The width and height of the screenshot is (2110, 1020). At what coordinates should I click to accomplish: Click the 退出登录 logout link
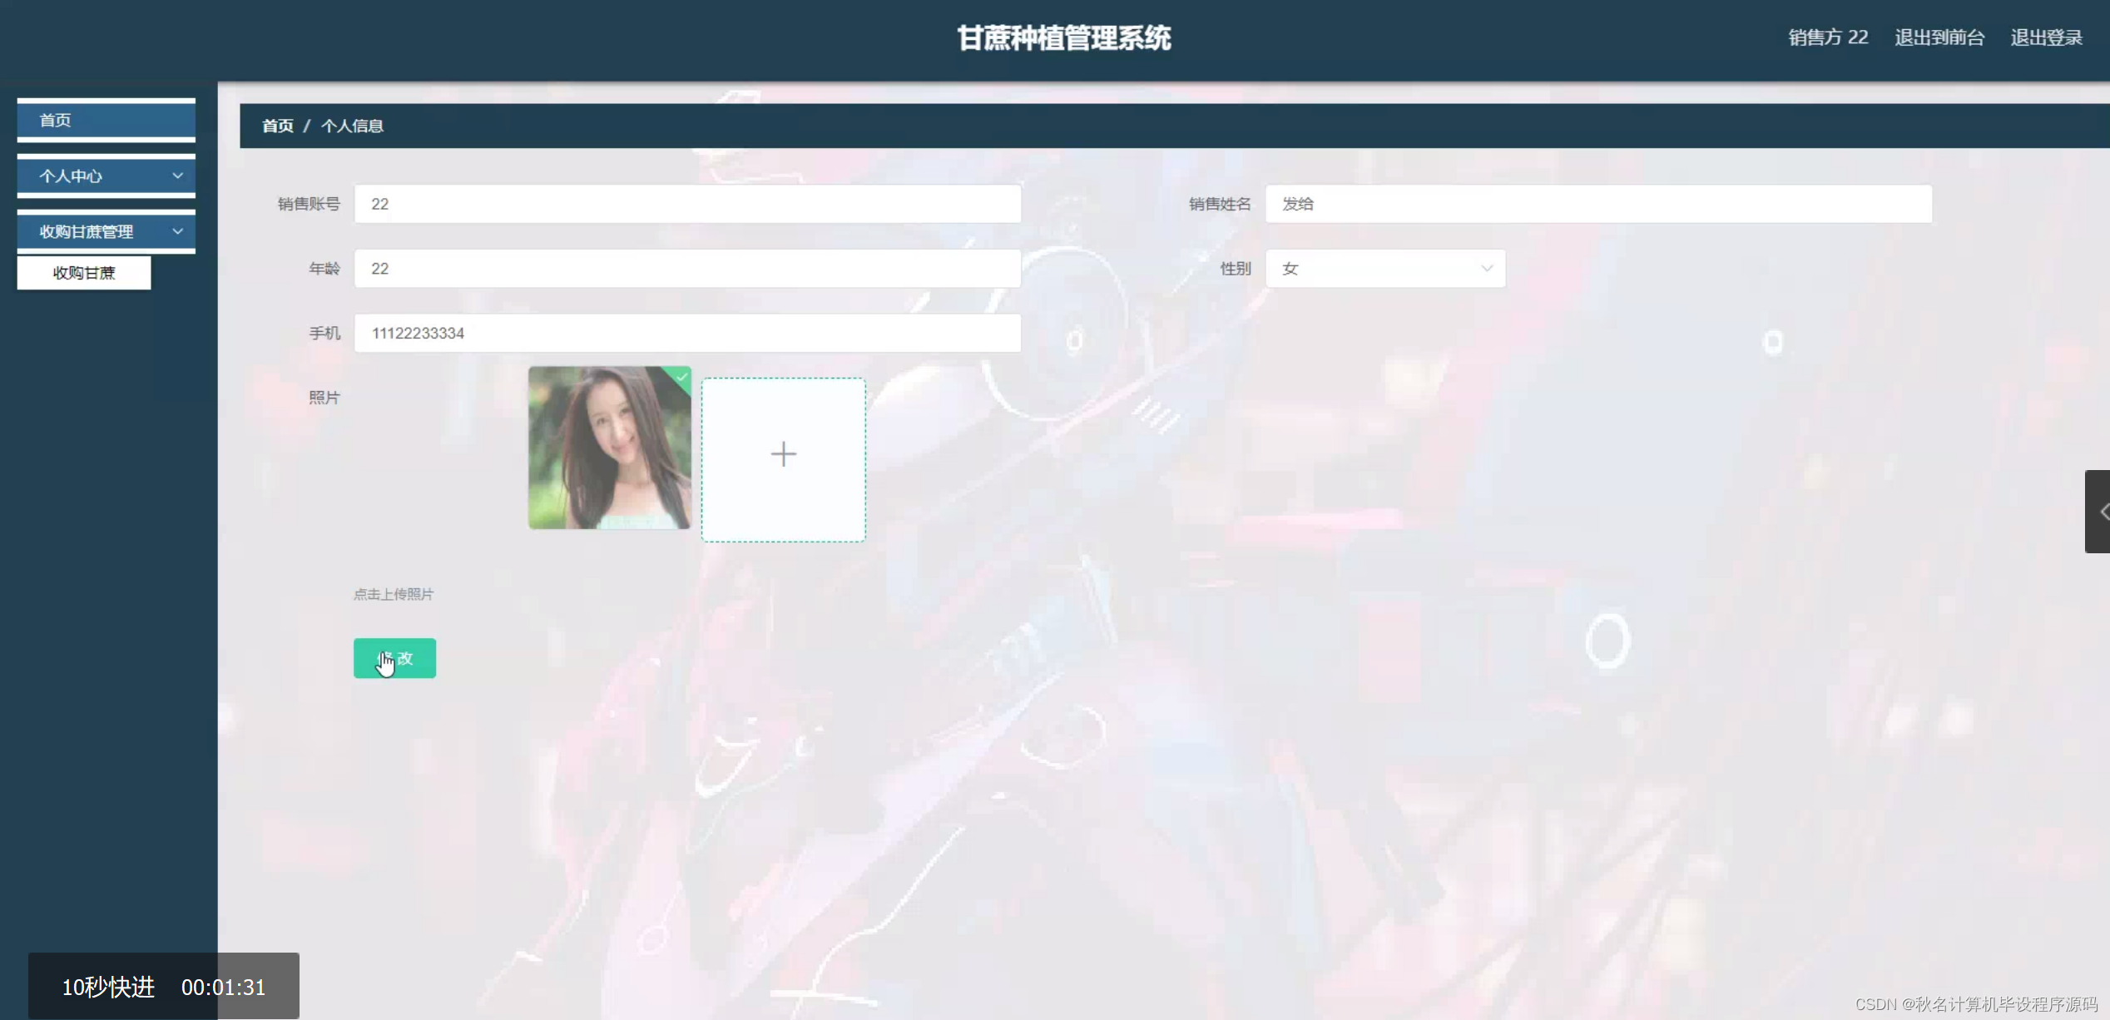[x=2048, y=37]
